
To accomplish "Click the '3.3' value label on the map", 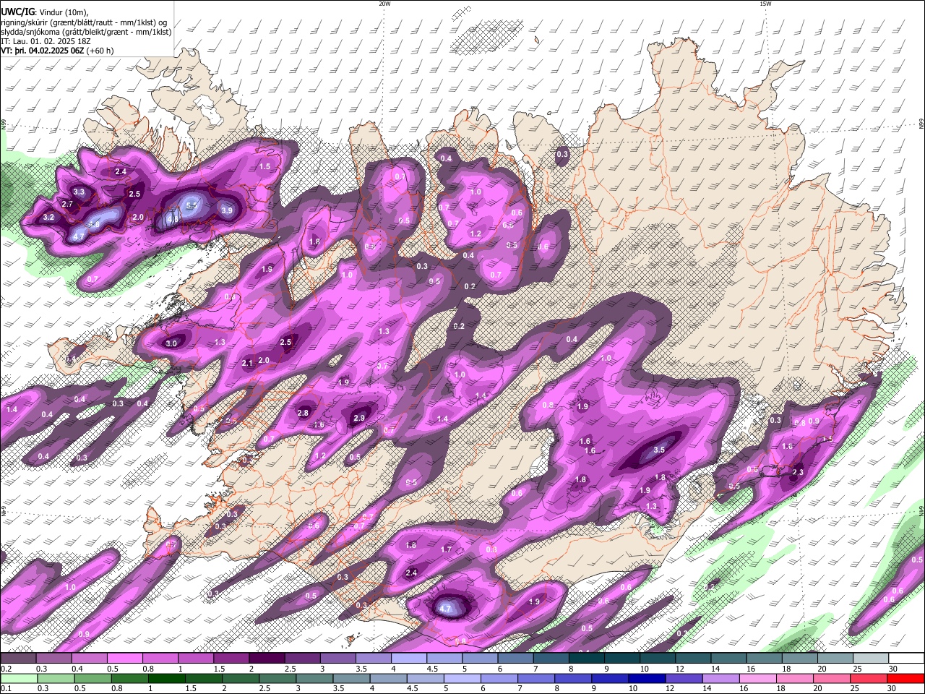I will click(x=79, y=192).
